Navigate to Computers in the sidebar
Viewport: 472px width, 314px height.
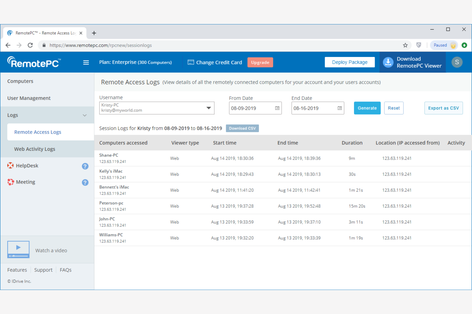[x=20, y=81]
